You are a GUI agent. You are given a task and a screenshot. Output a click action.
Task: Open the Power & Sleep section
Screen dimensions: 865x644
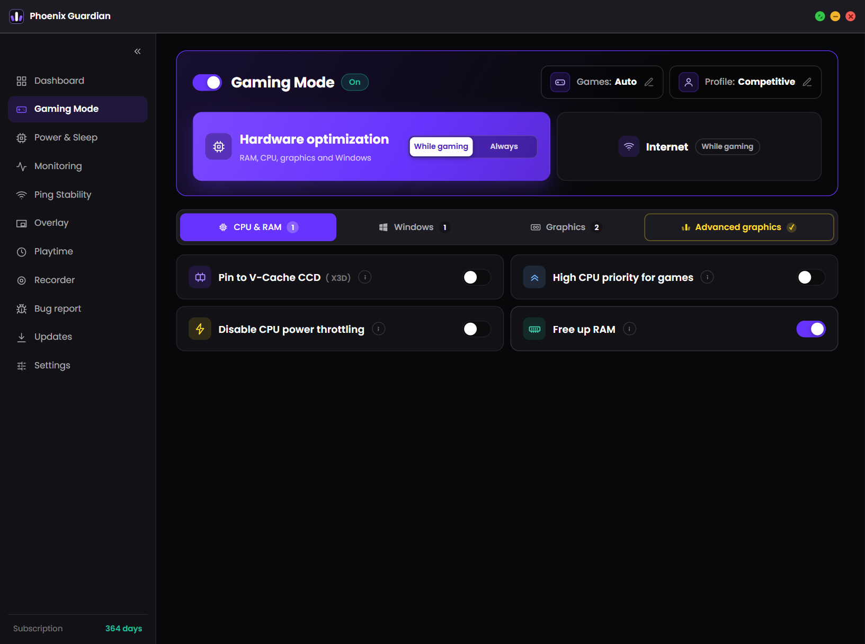pos(78,138)
